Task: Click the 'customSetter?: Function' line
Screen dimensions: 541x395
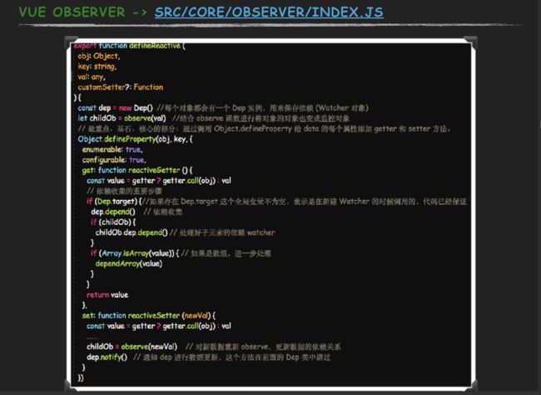Action: pos(121,87)
